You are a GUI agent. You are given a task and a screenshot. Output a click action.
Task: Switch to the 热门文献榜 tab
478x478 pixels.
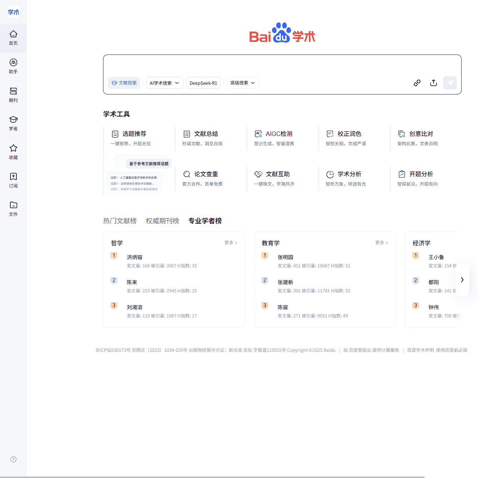coord(120,221)
